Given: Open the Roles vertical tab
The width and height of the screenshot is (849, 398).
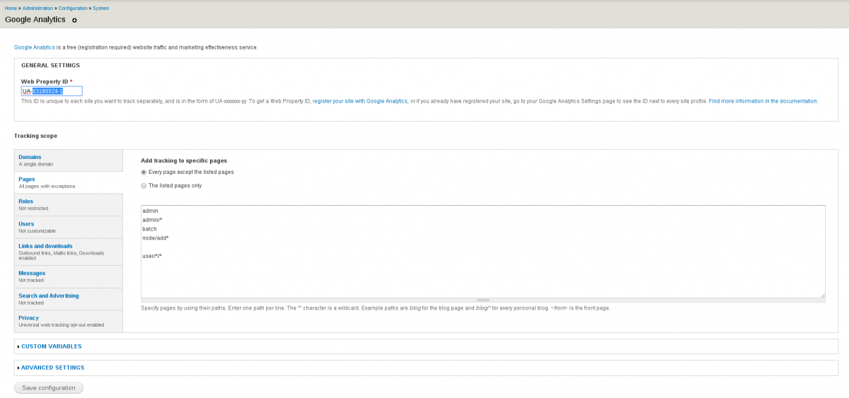Looking at the screenshot, I should click(x=69, y=204).
